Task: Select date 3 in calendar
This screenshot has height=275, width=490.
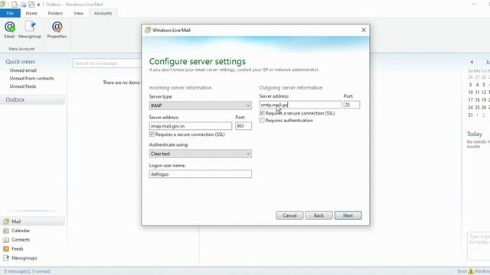Action: coord(470,85)
